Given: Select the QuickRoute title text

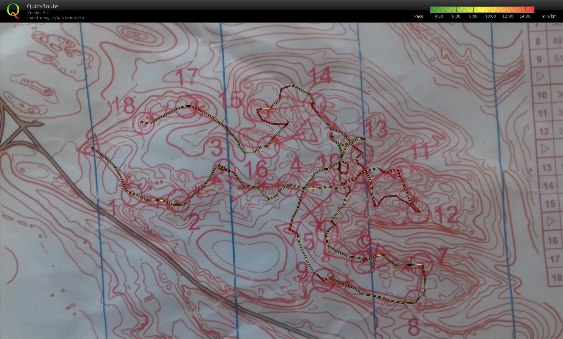Looking at the screenshot, I should 42,6.
